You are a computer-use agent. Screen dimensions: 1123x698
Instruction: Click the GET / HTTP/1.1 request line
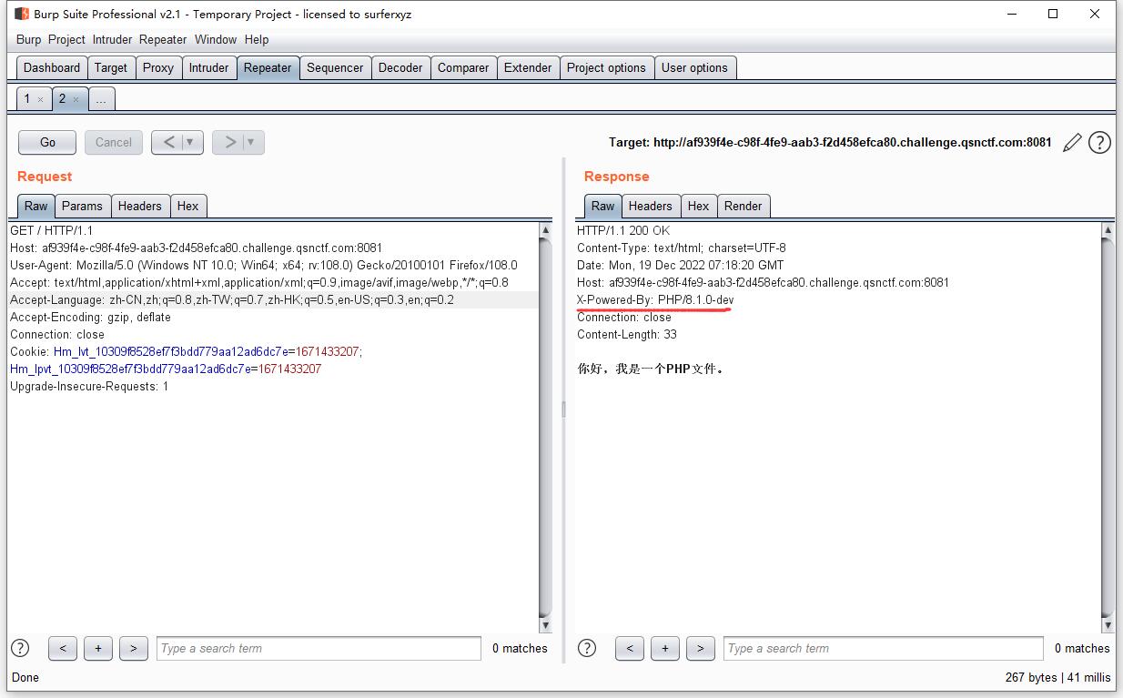(52, 230)
